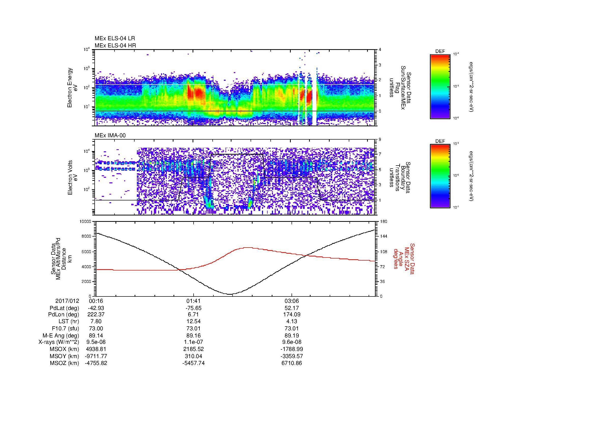Click the '10000' altitude axis tick label
The height and width of the screenshot is (421, 595).
(x=85, y=222)
